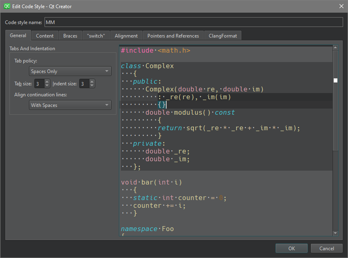The image size is (348, 258).
Task: Open the Align continuation lines dropdown
Action: (x=70, y=105)
